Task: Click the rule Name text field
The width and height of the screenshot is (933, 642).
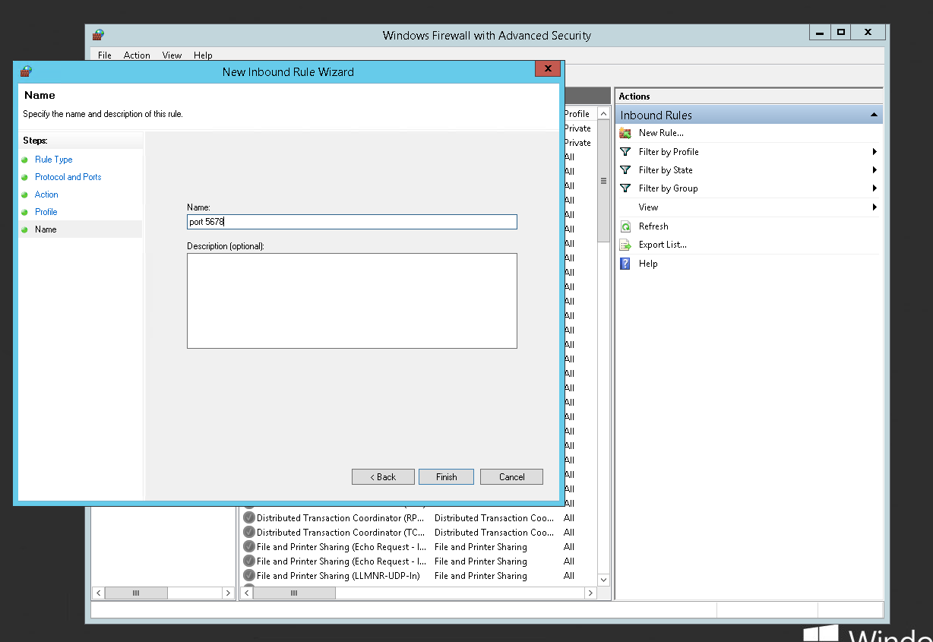Action: pos(352,222)
